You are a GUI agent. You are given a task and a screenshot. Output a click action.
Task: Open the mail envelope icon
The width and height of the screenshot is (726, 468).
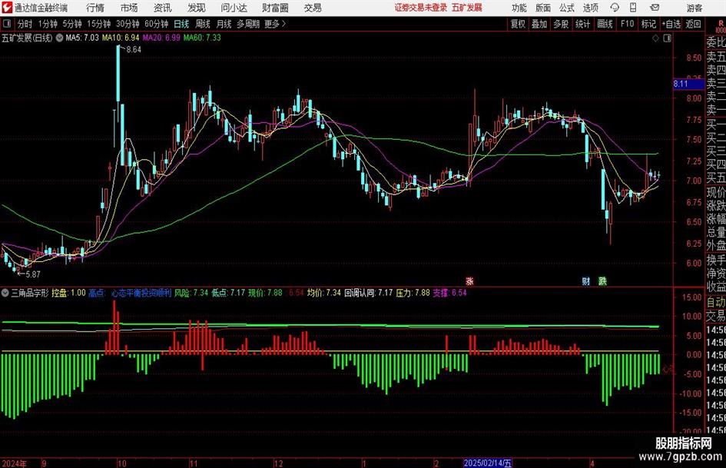[x=655, y=8]
